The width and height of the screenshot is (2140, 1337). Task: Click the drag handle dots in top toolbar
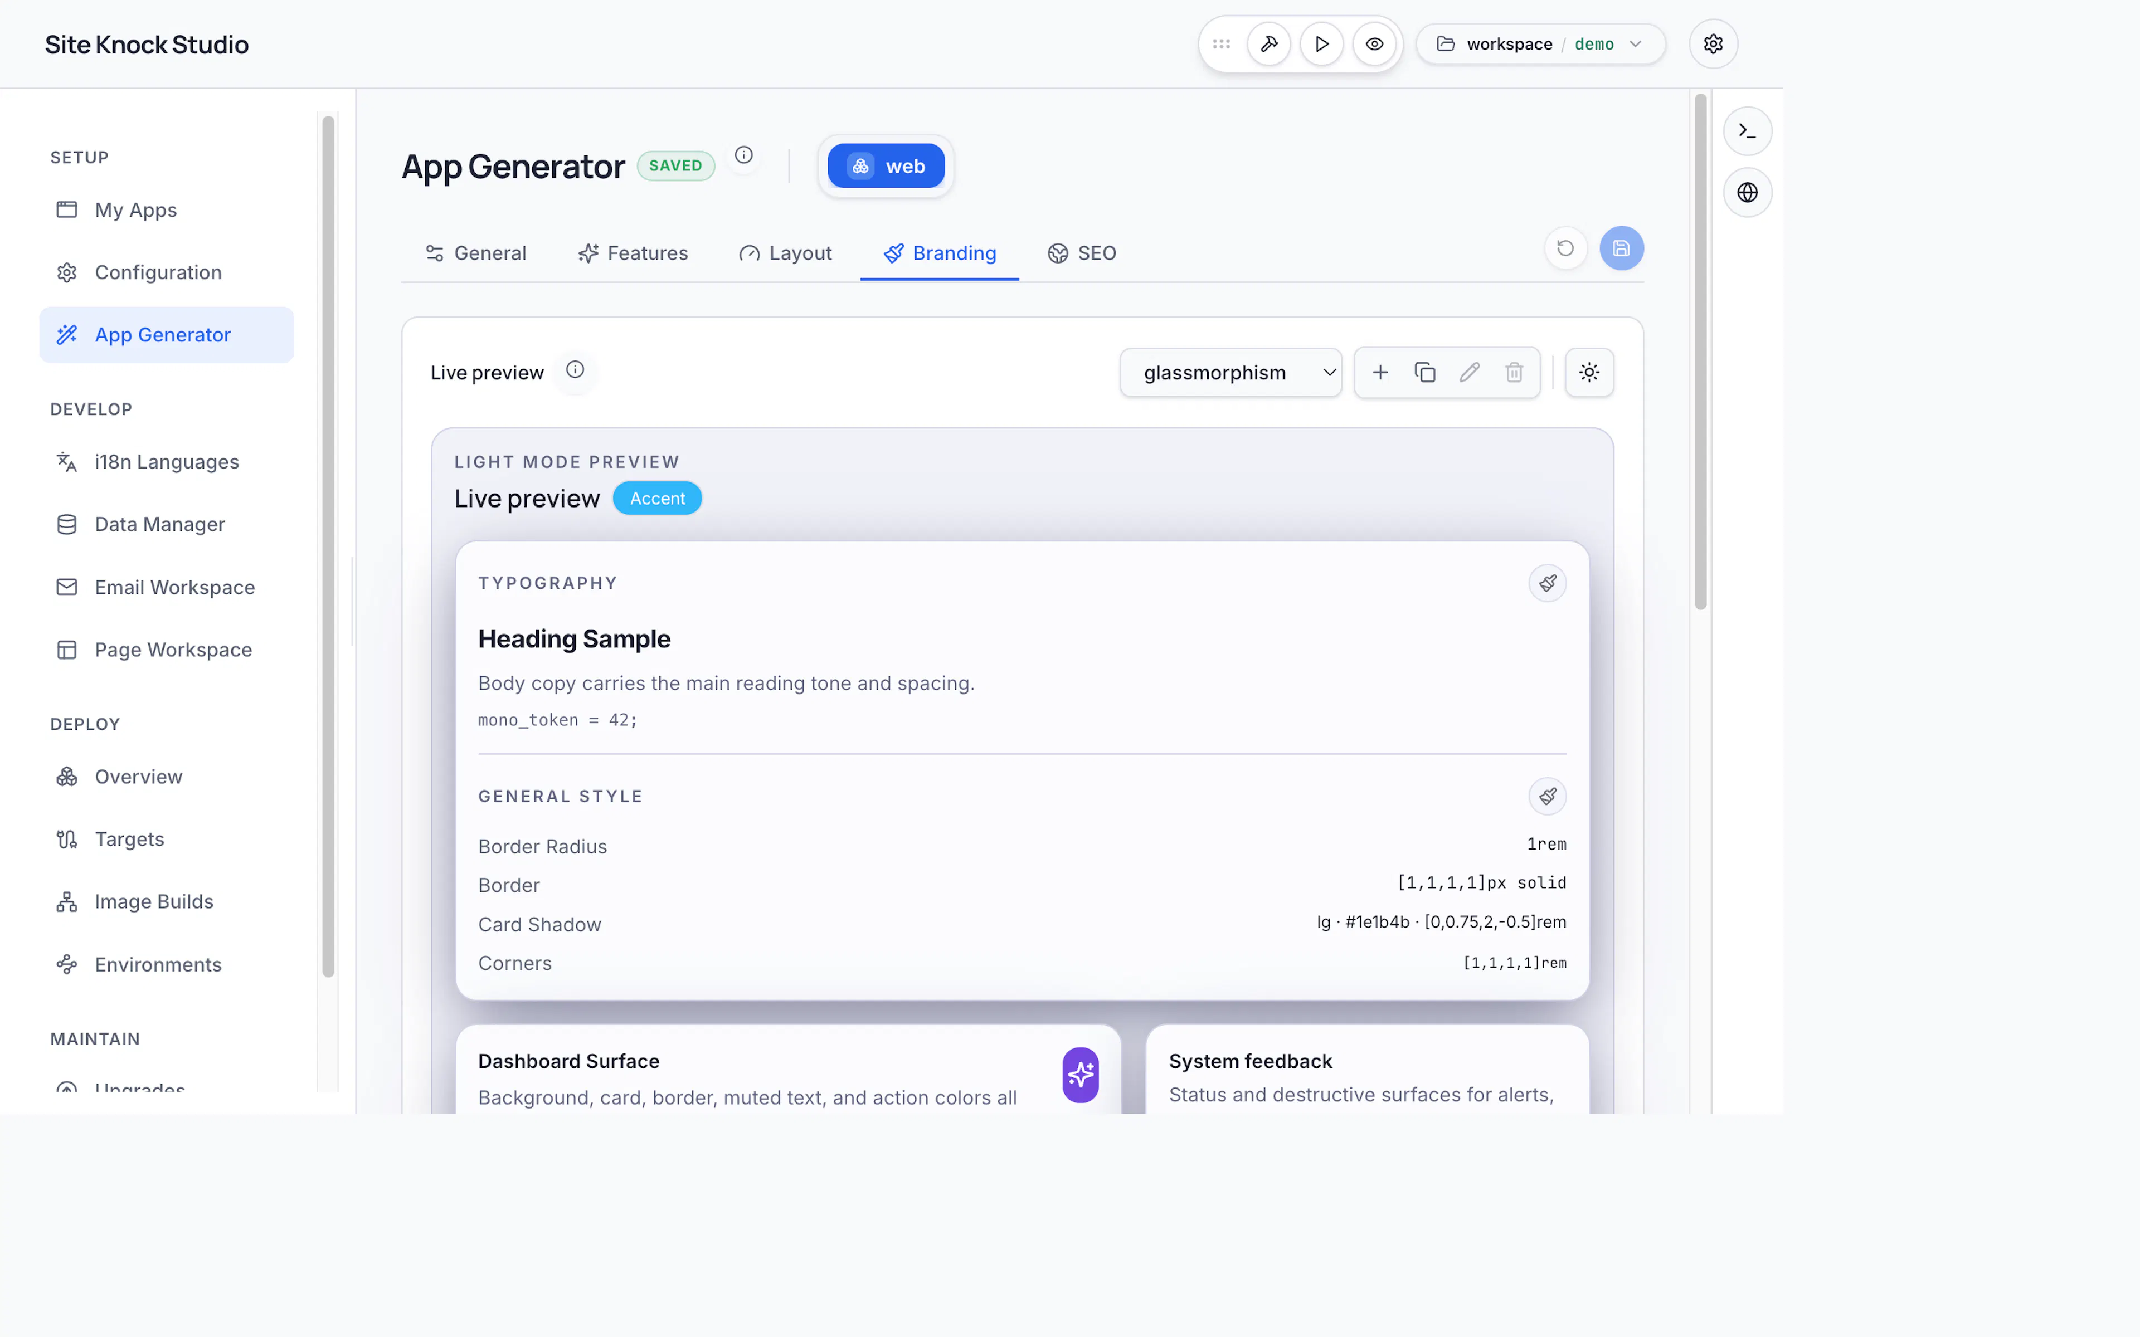(1221, 44)
